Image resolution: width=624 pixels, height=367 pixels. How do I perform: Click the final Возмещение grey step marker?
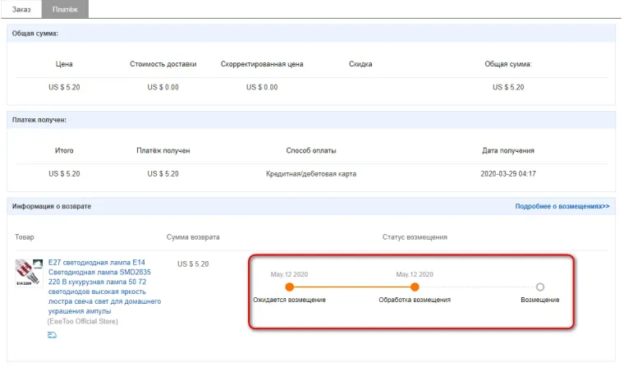click(x=539, y=287)
